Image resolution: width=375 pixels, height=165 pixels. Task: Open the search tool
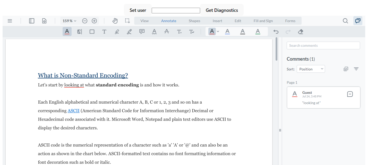(x=345, y=21)
